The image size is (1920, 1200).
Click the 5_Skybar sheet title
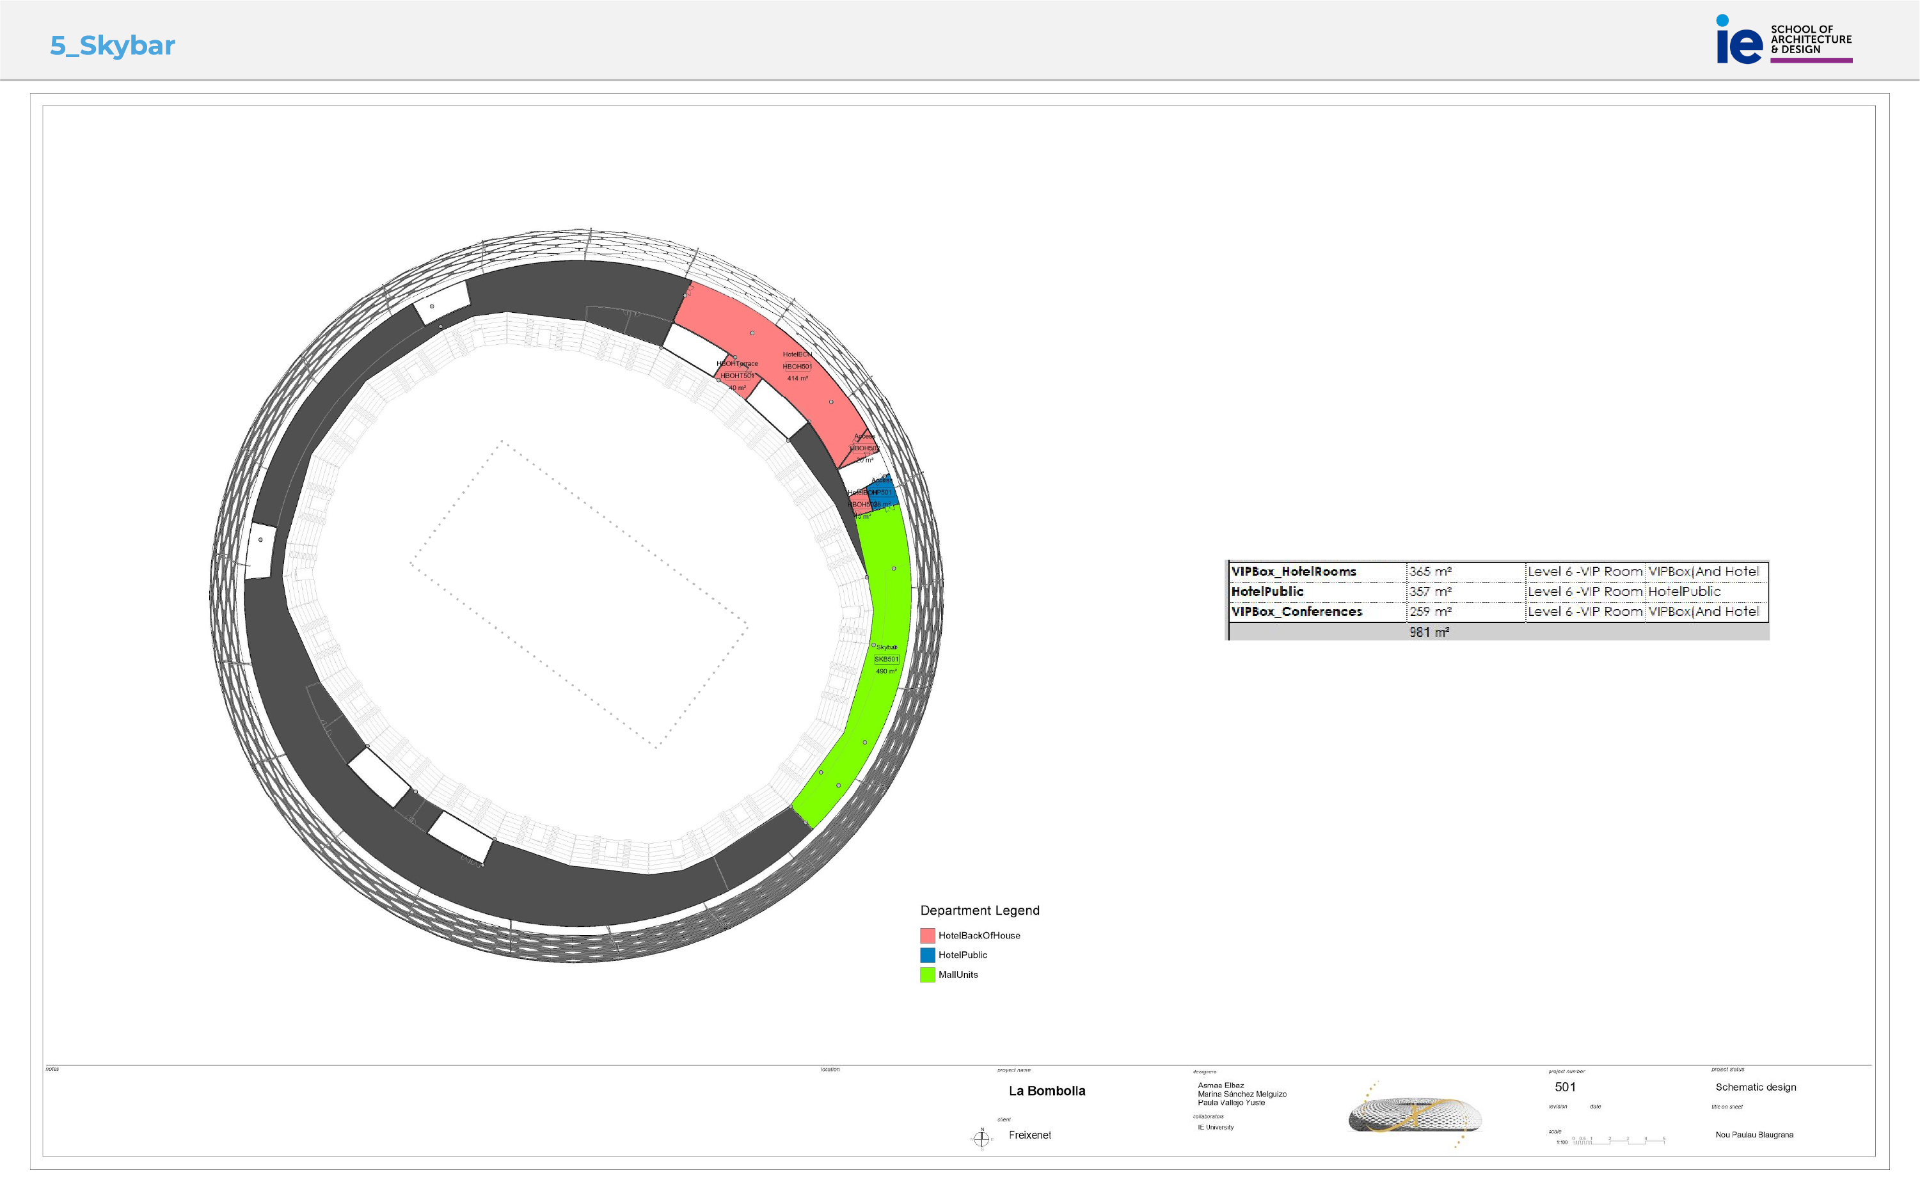click(x=112, y=45)
